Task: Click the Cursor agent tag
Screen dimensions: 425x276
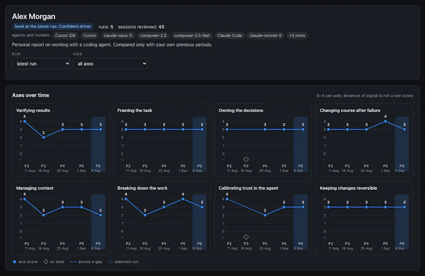Action: 89,36
